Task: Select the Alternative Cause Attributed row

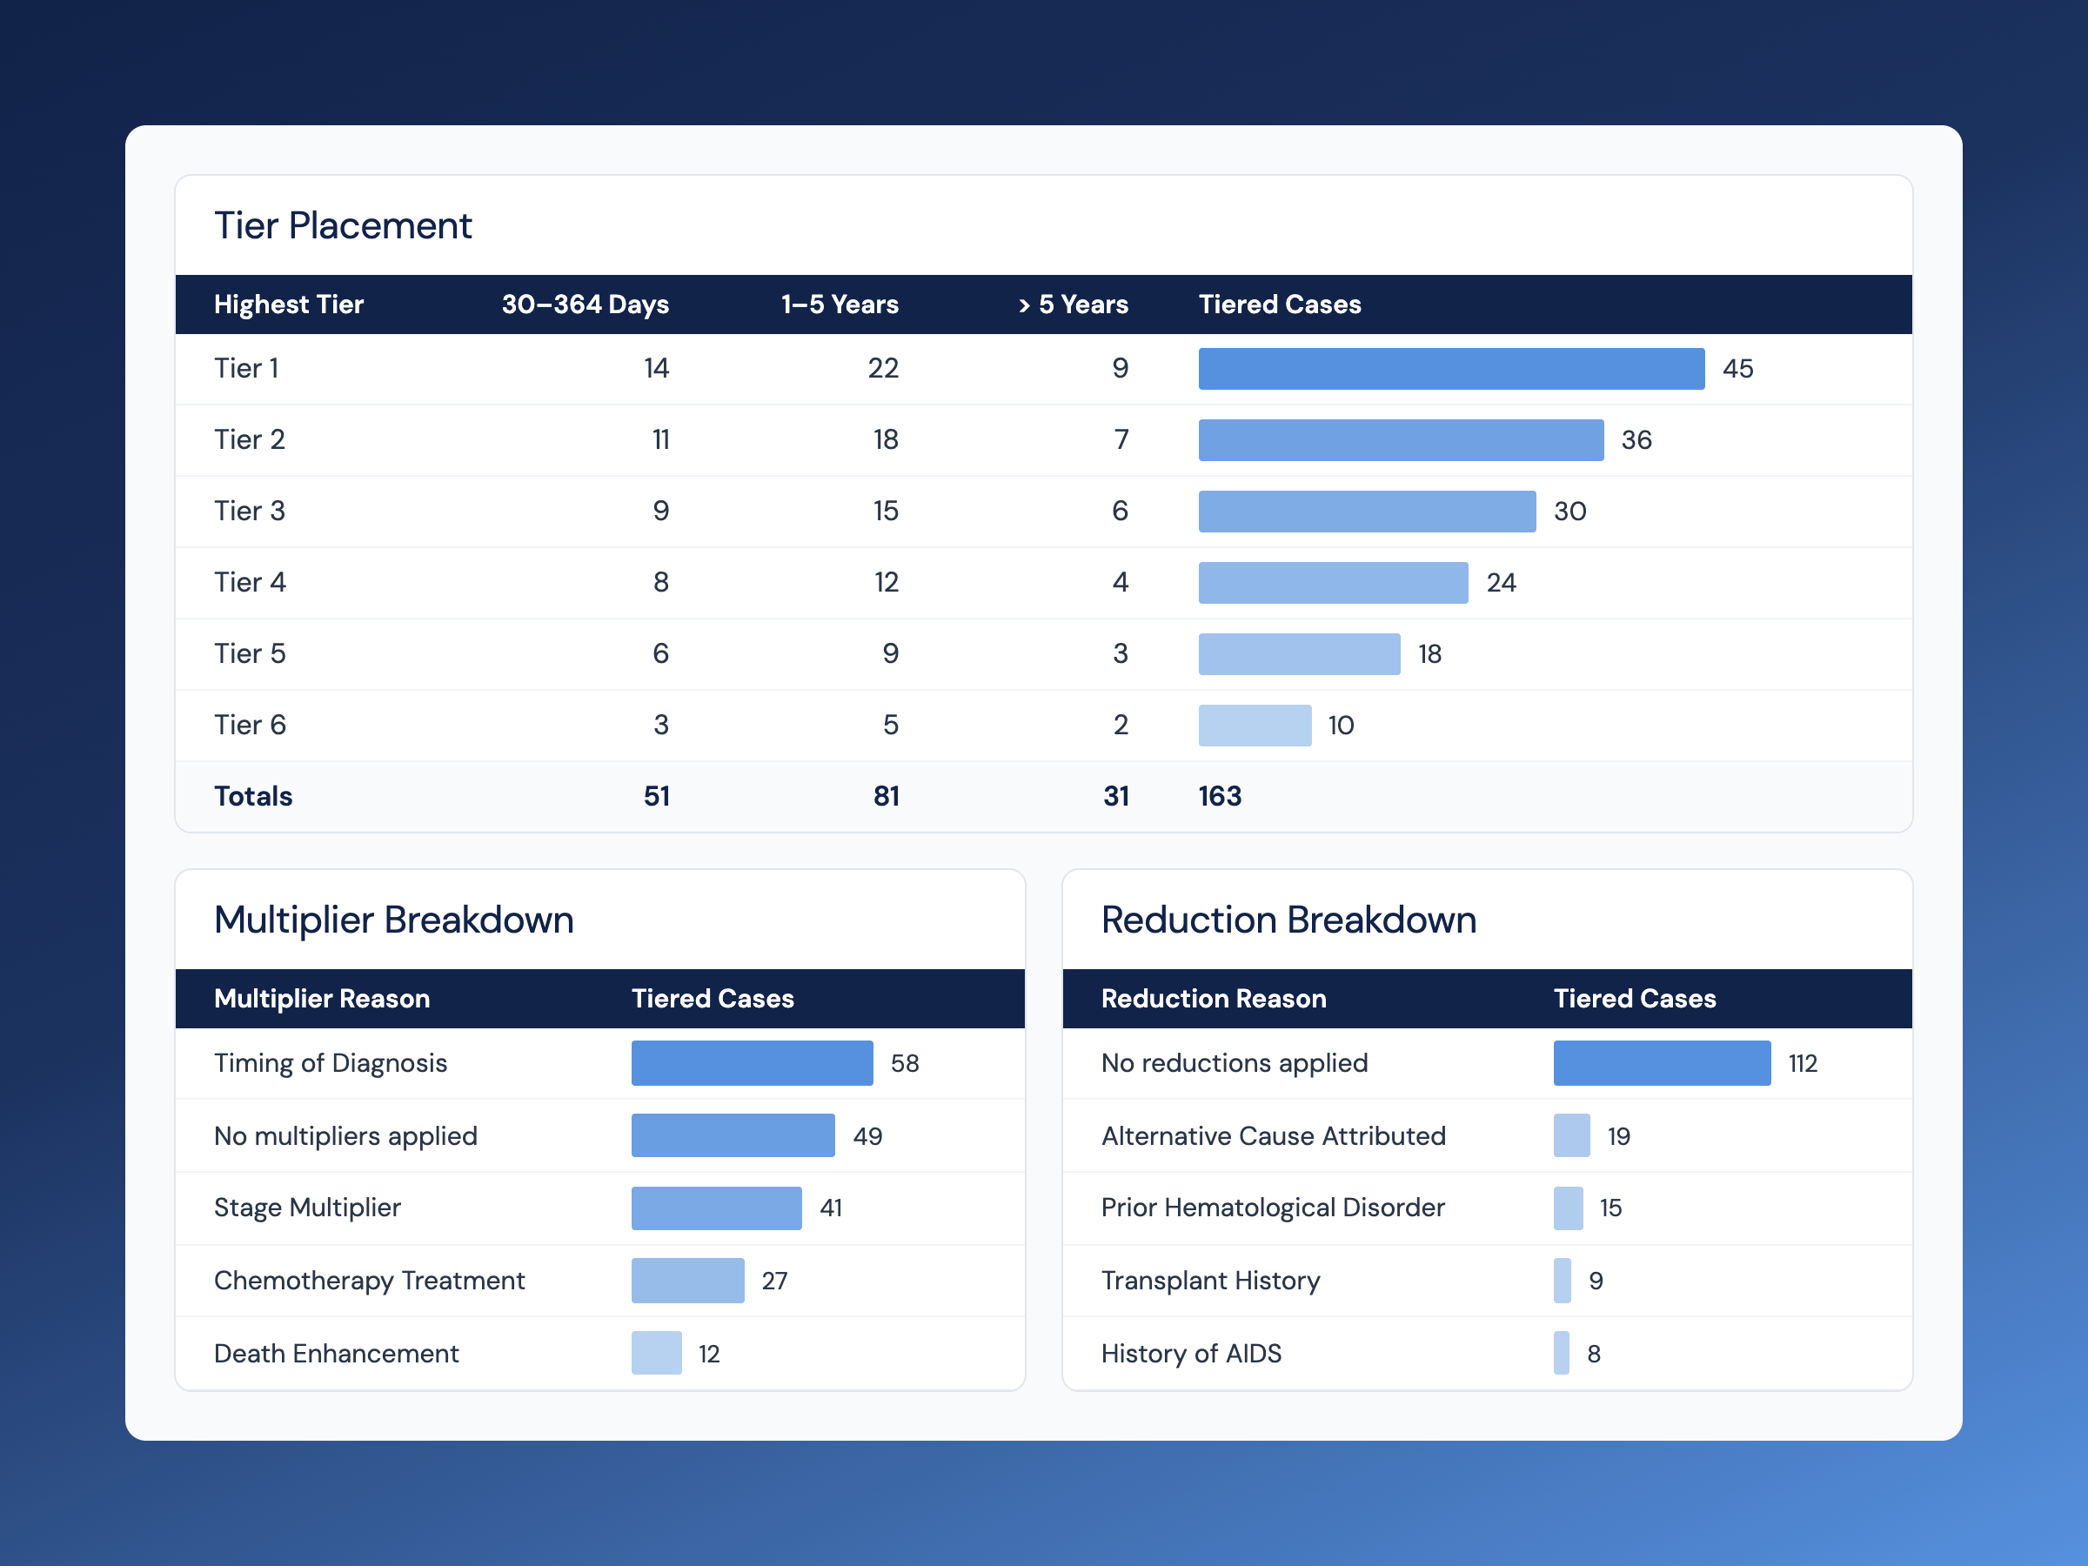Action: [x=1488, y=1135]
